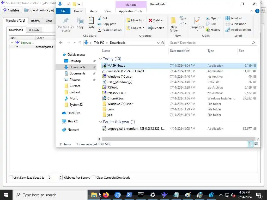This screenshot has height=200, width=267.
Task: Switch to details view in status bar
Action: click(x=251, y=144)
